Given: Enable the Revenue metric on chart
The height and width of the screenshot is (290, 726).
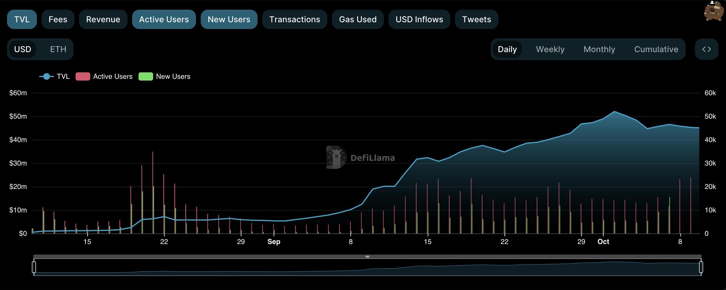Looking at the screenshot, I should (x=103, y=19).
